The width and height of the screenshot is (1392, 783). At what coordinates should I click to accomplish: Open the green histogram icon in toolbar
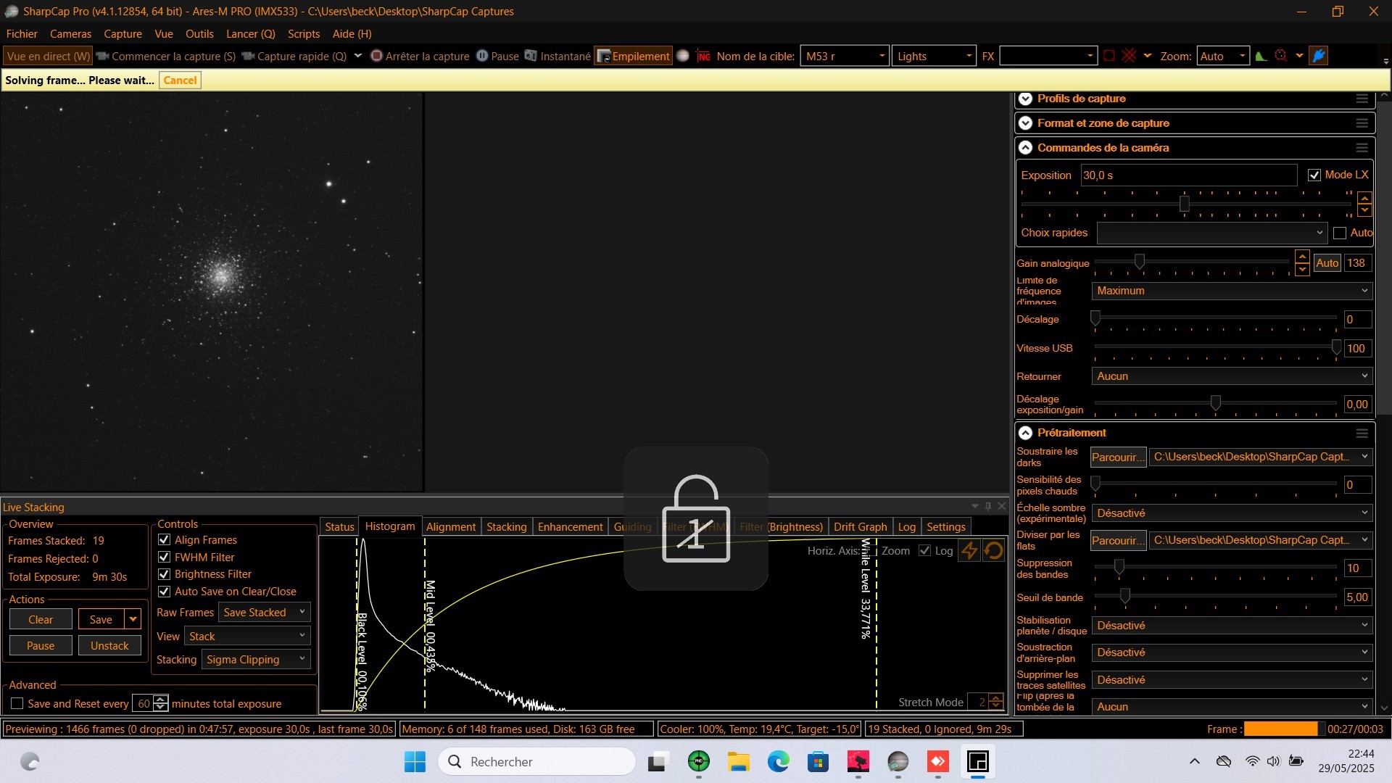pos(1261,56)
